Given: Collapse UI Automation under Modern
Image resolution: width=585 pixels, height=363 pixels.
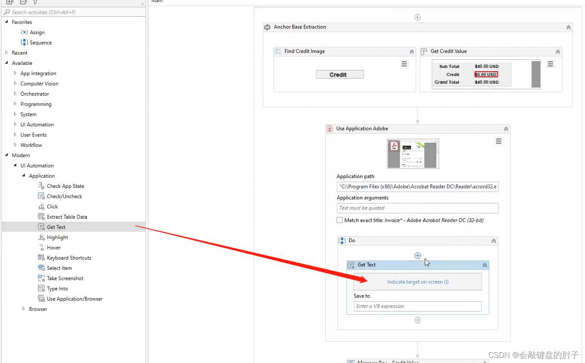Looking at the screenshot, I should click(15, 166).
